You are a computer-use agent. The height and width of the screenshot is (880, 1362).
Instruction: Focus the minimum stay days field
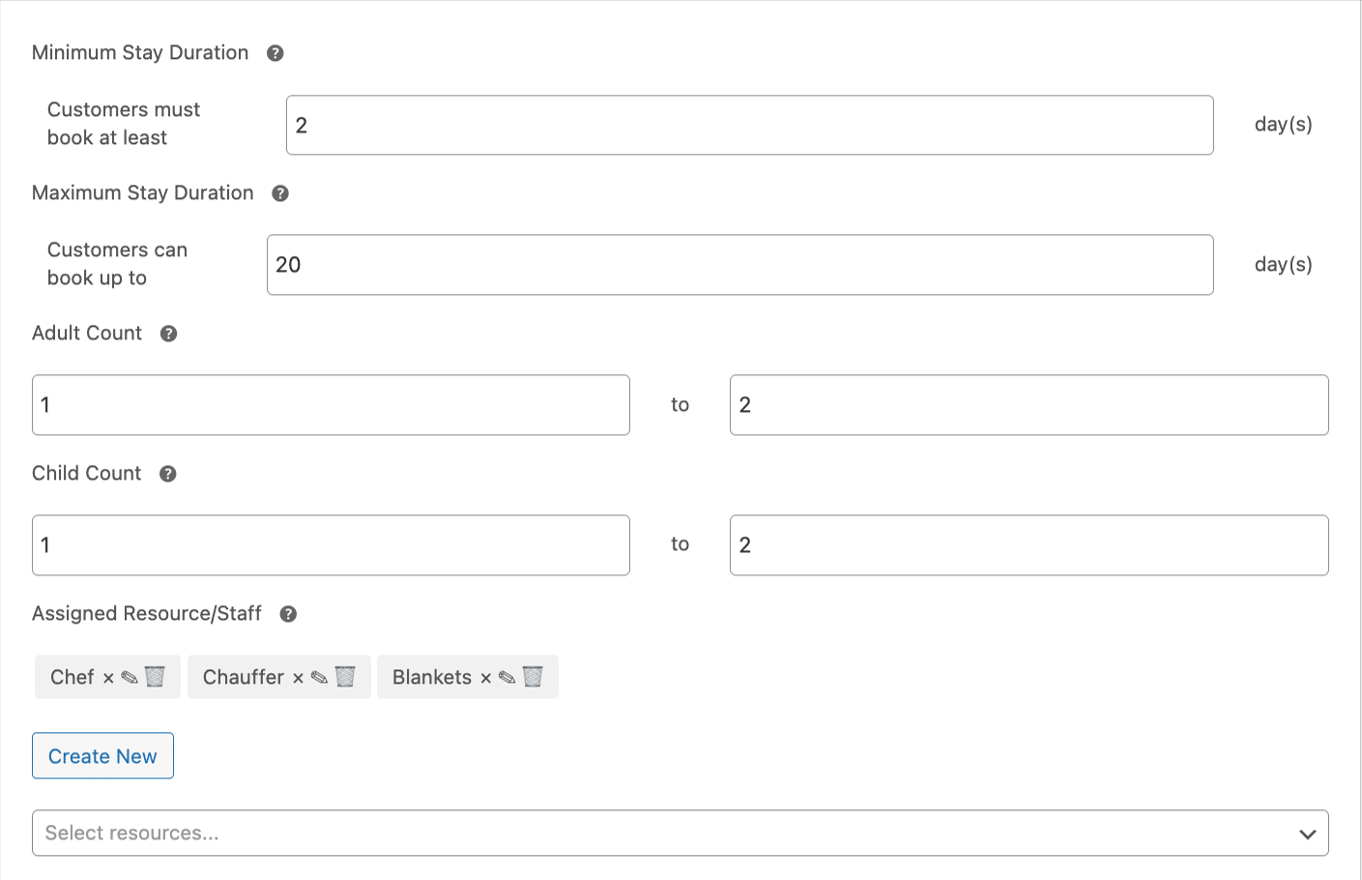[749, 125]
